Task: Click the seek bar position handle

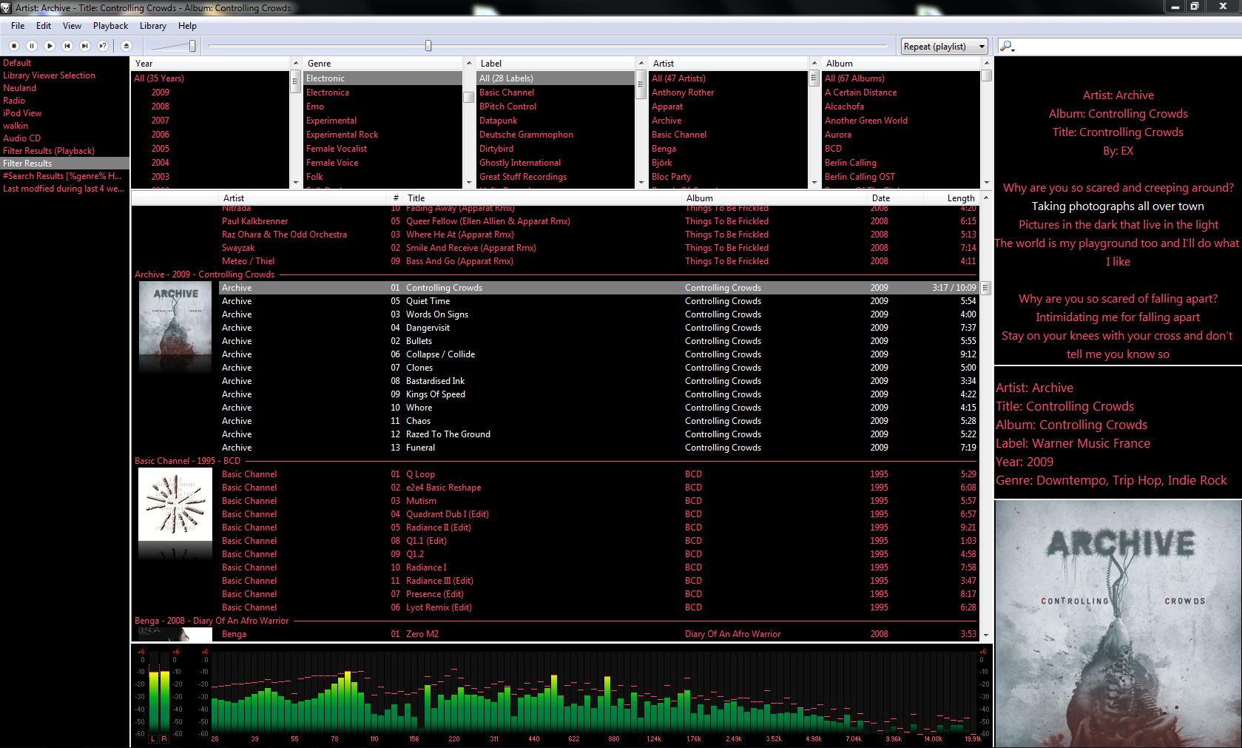Action: [428, 46]
